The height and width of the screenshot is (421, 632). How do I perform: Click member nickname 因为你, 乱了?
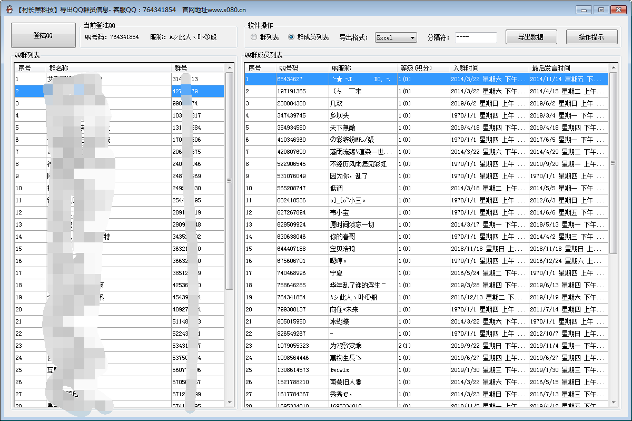pyautogui.click(x=349, y=176)
